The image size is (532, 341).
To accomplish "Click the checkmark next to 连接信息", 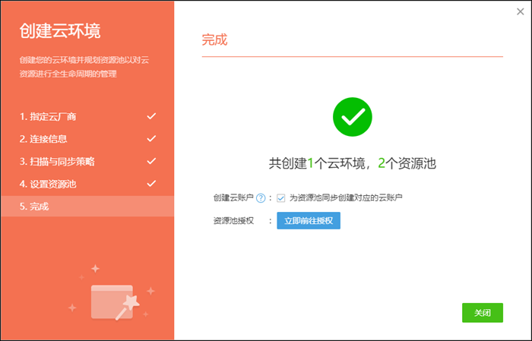I will coord(151,139).
